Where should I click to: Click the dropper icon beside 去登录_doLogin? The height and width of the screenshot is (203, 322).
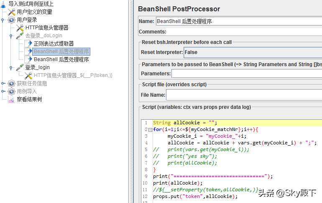point(20,36)
